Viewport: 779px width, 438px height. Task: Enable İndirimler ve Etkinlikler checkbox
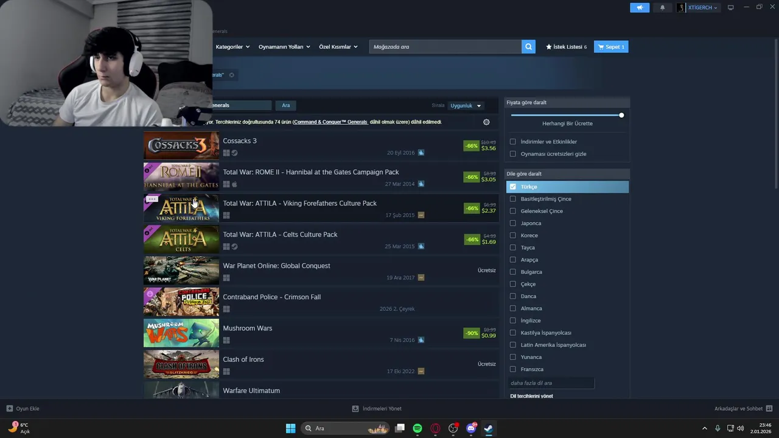(x=512, y=142)
